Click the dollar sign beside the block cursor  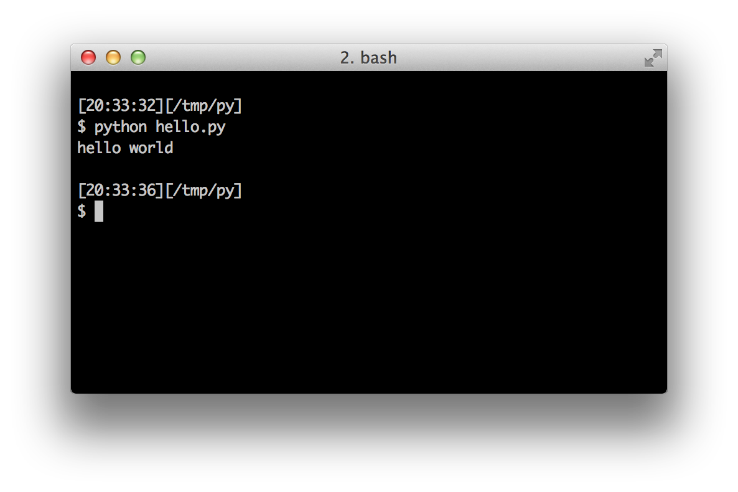tap(82, 211)
